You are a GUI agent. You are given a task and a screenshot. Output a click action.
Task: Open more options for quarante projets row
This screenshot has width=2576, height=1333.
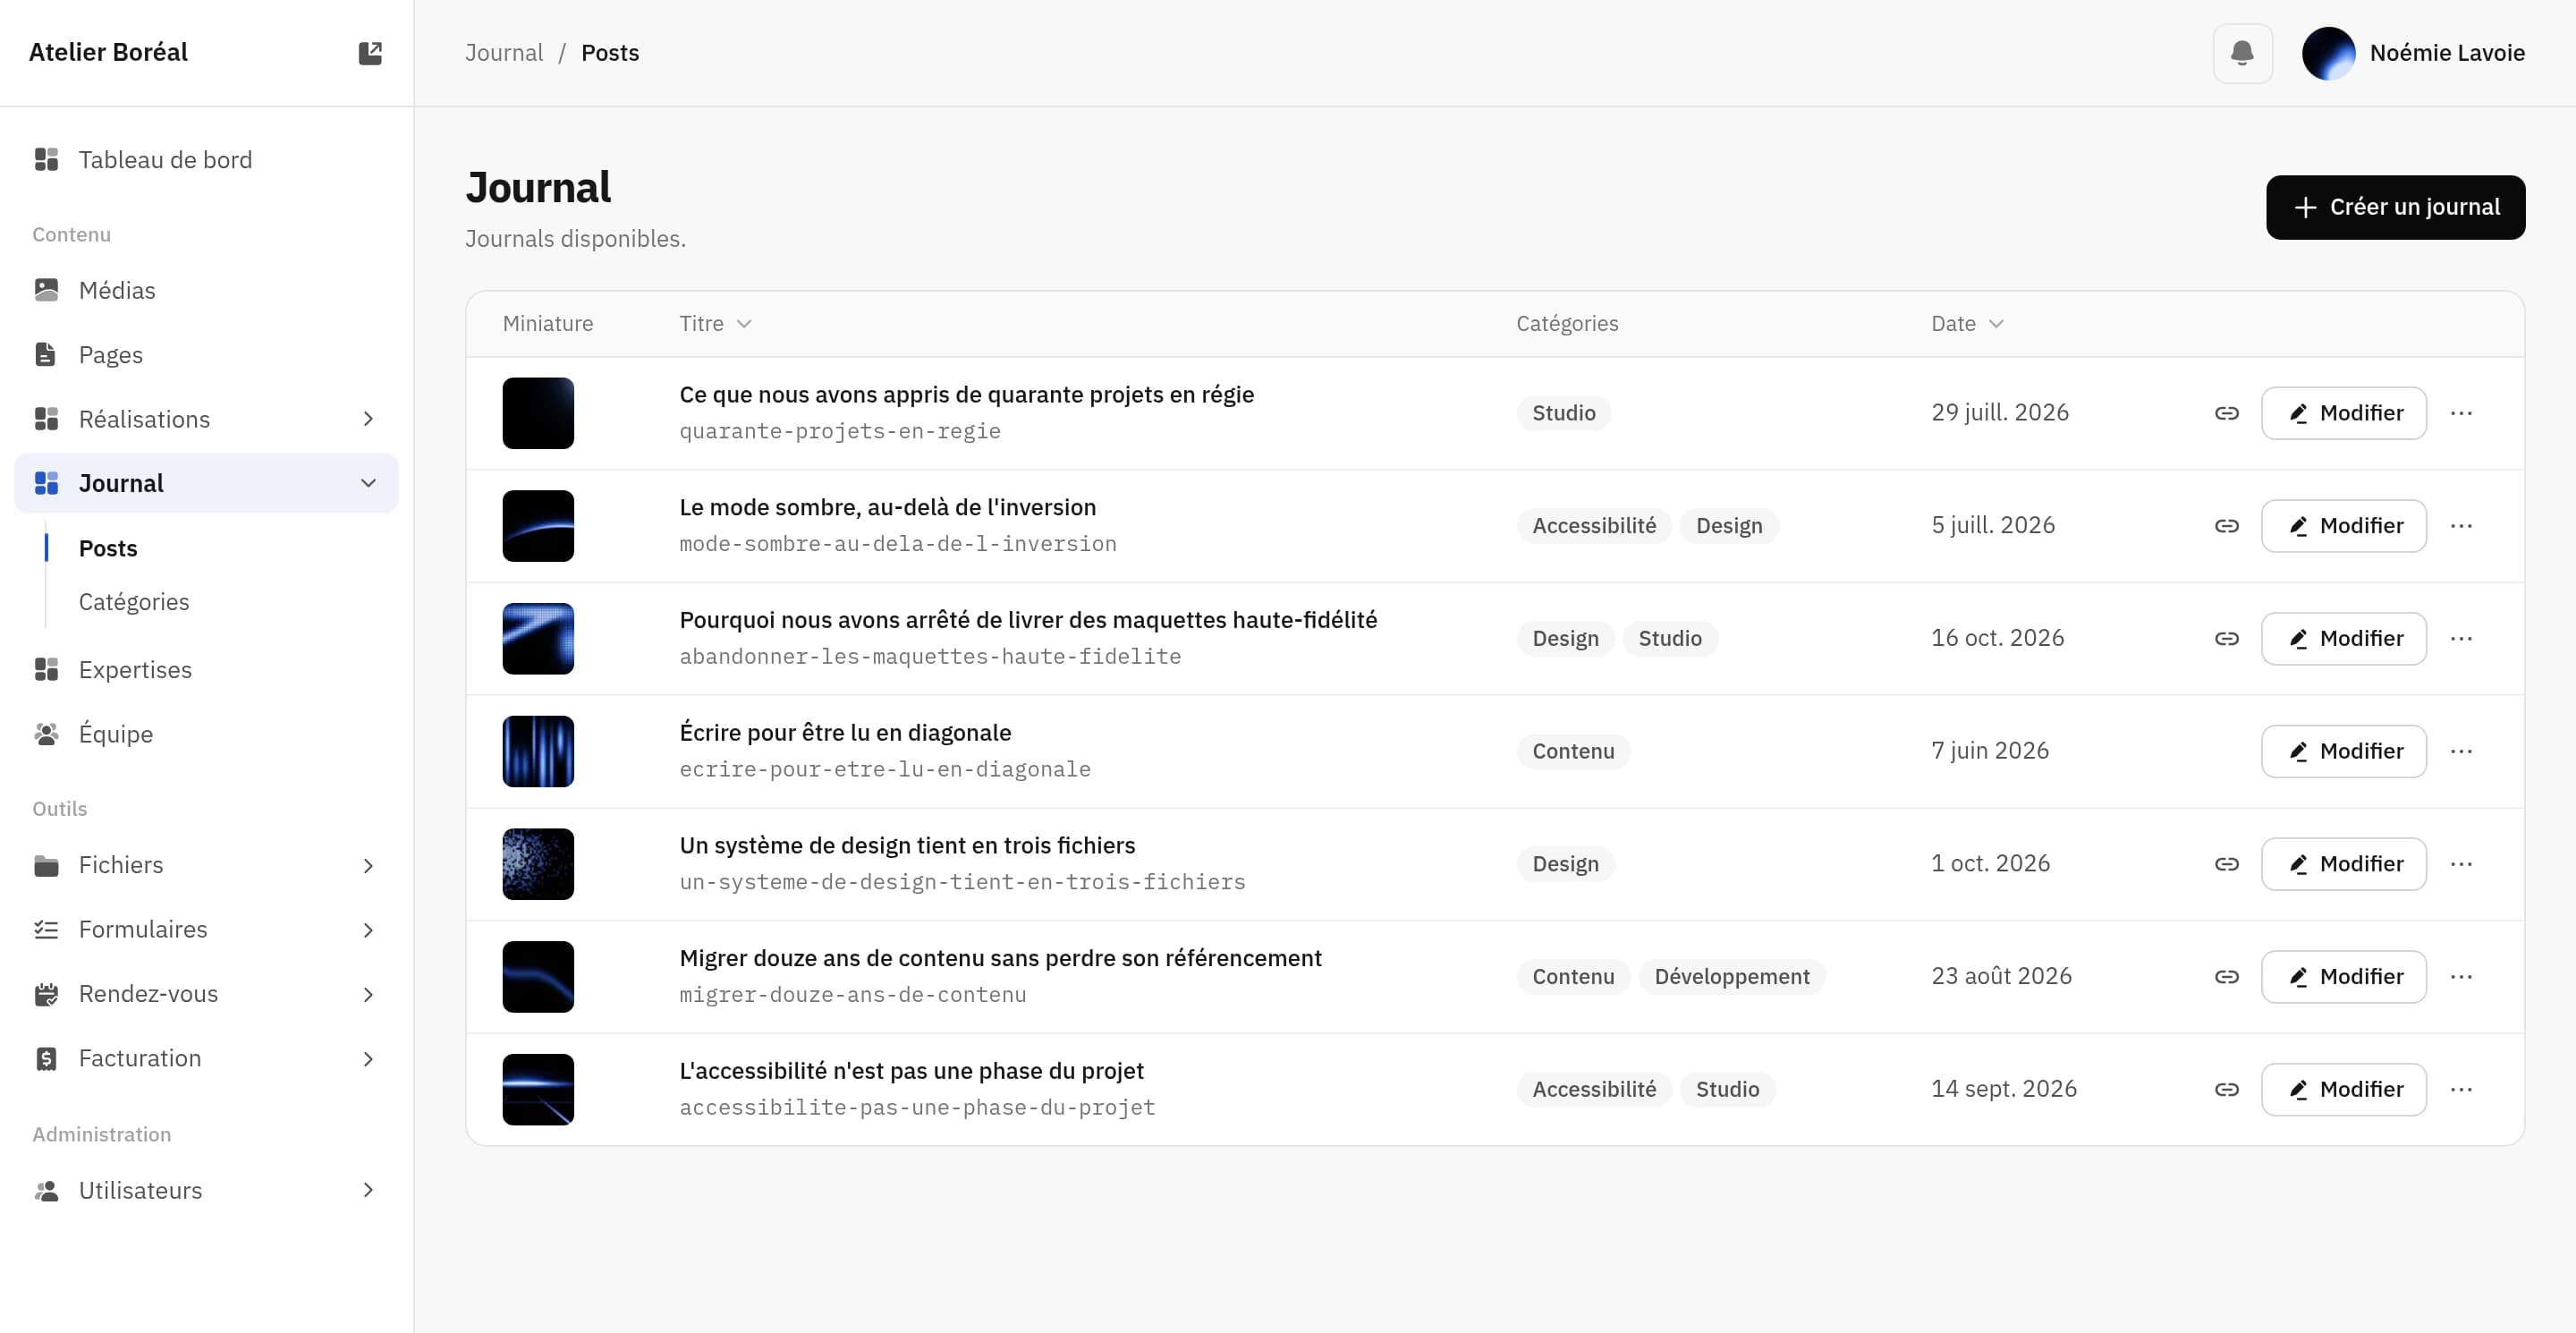point(2461,413)
